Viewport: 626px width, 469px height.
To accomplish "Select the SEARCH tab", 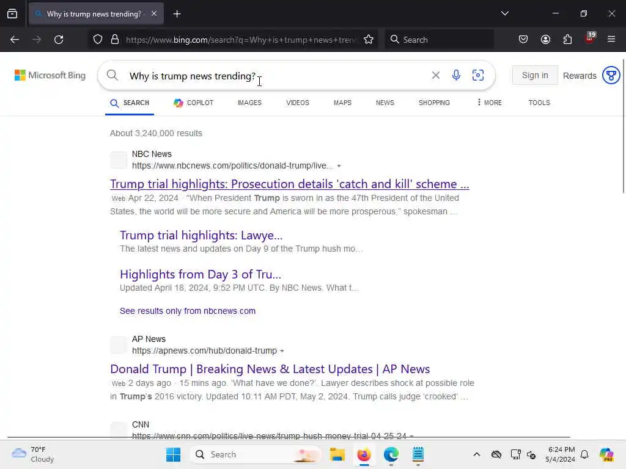I will (130, 103).
